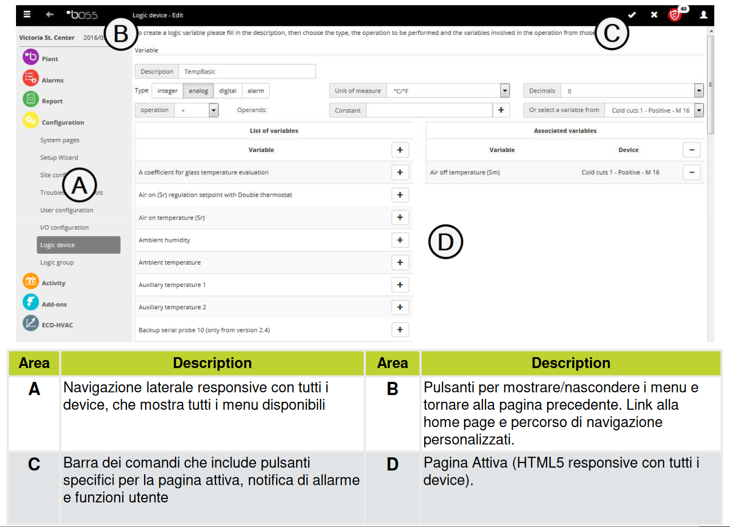
Task: Add all variables via header plus
Action: point(400,150)
